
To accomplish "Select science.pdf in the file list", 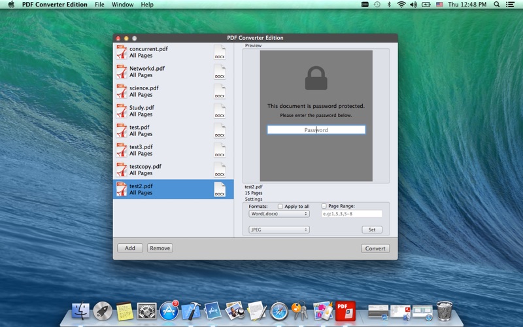I will click(x=173, y=92).
